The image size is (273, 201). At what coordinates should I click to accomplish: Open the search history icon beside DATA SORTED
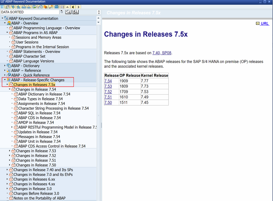click(x=61, y=12)
